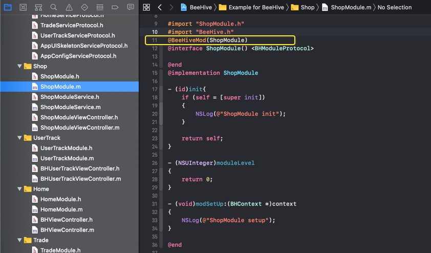
Task: Open the Test navigator diamond icon
Action: tap(84, 7)
